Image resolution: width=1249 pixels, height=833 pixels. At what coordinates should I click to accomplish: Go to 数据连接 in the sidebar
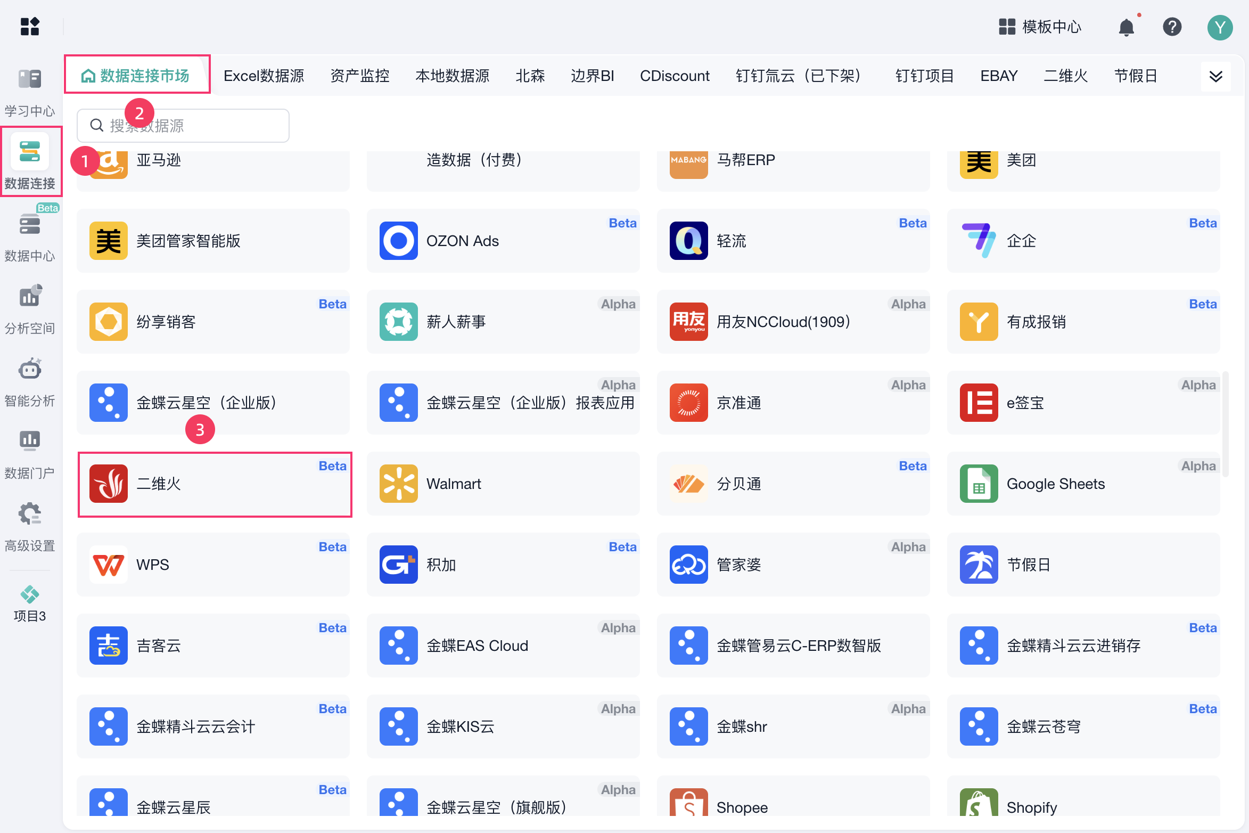30,162
